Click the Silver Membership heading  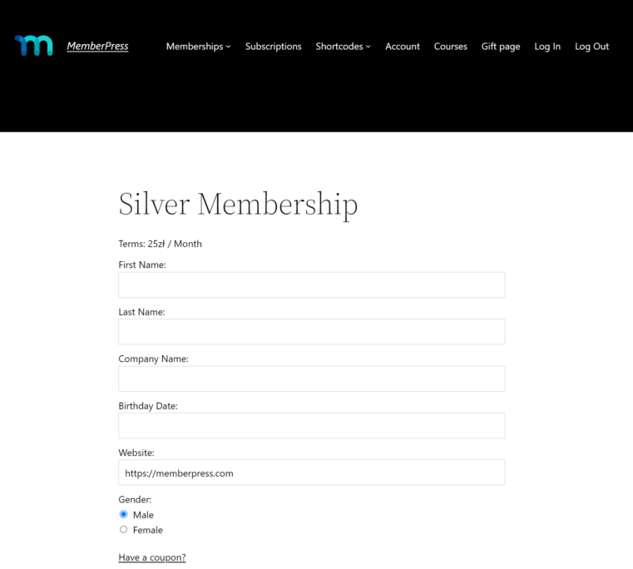coord(238,205)
